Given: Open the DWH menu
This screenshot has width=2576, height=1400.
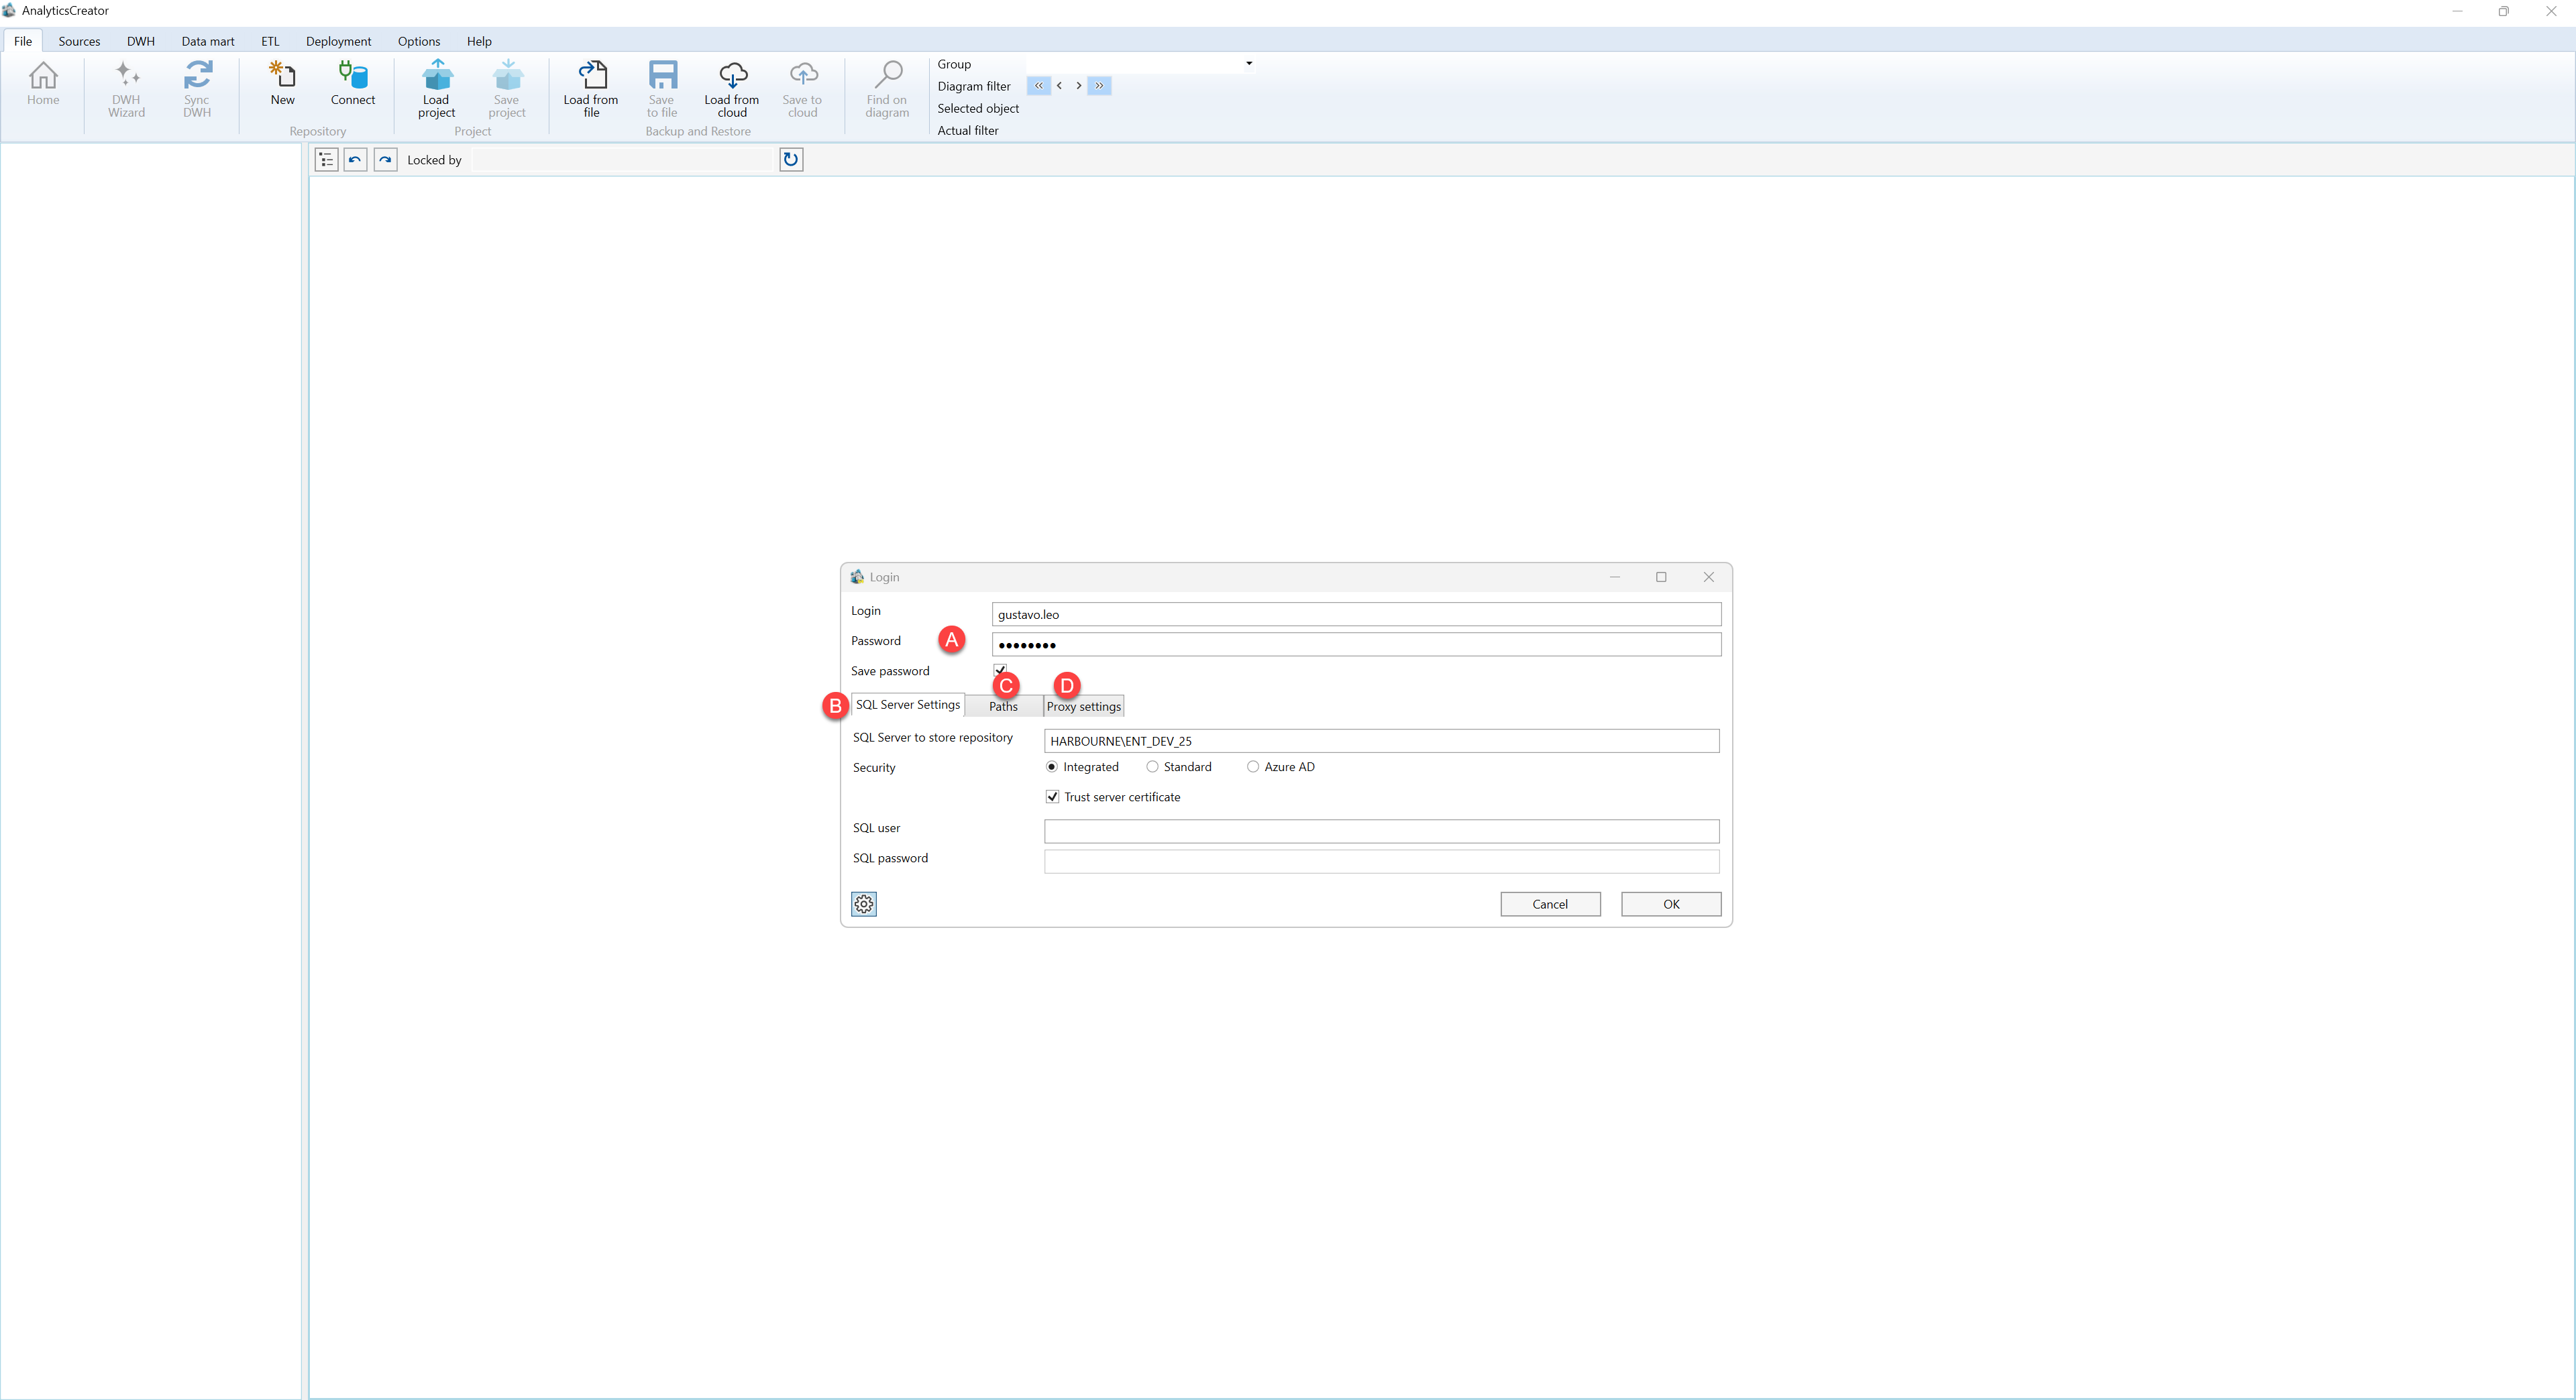Looking at the screenshot, I should coord(141,41).
